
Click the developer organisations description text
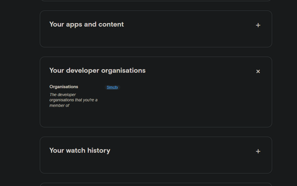coord(73,100)
